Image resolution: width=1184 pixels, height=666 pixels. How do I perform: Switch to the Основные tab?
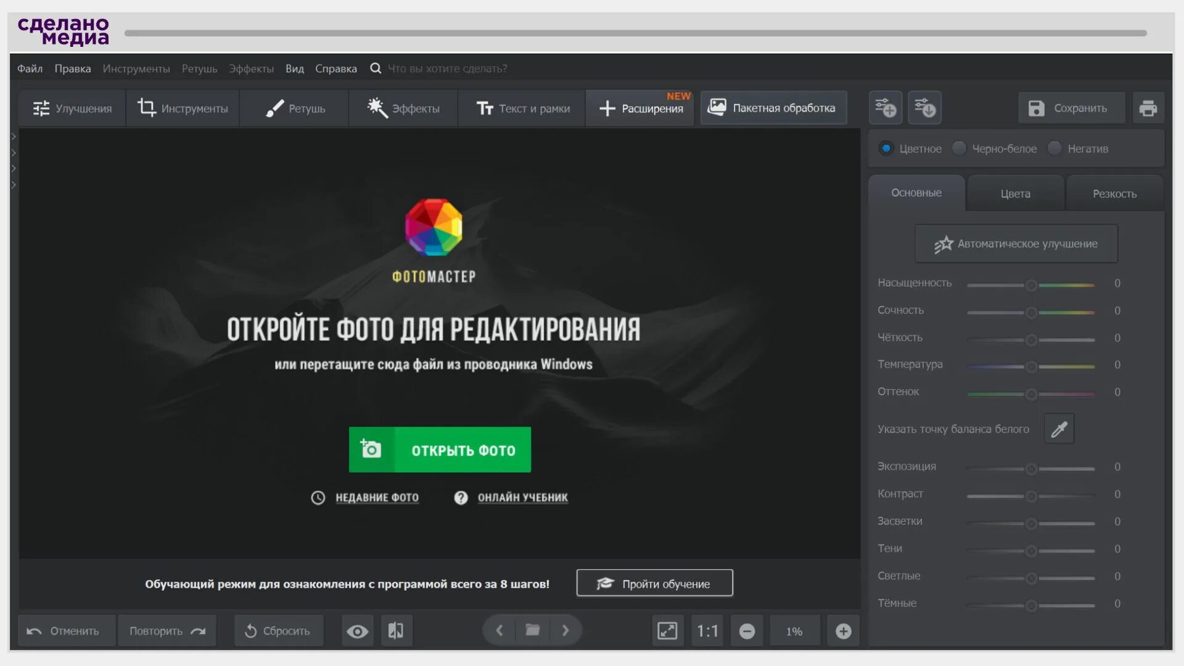coord(916,193)
